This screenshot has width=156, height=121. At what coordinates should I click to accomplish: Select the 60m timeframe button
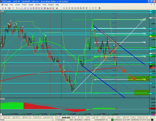pyautogui.click(x=78, y=8)
